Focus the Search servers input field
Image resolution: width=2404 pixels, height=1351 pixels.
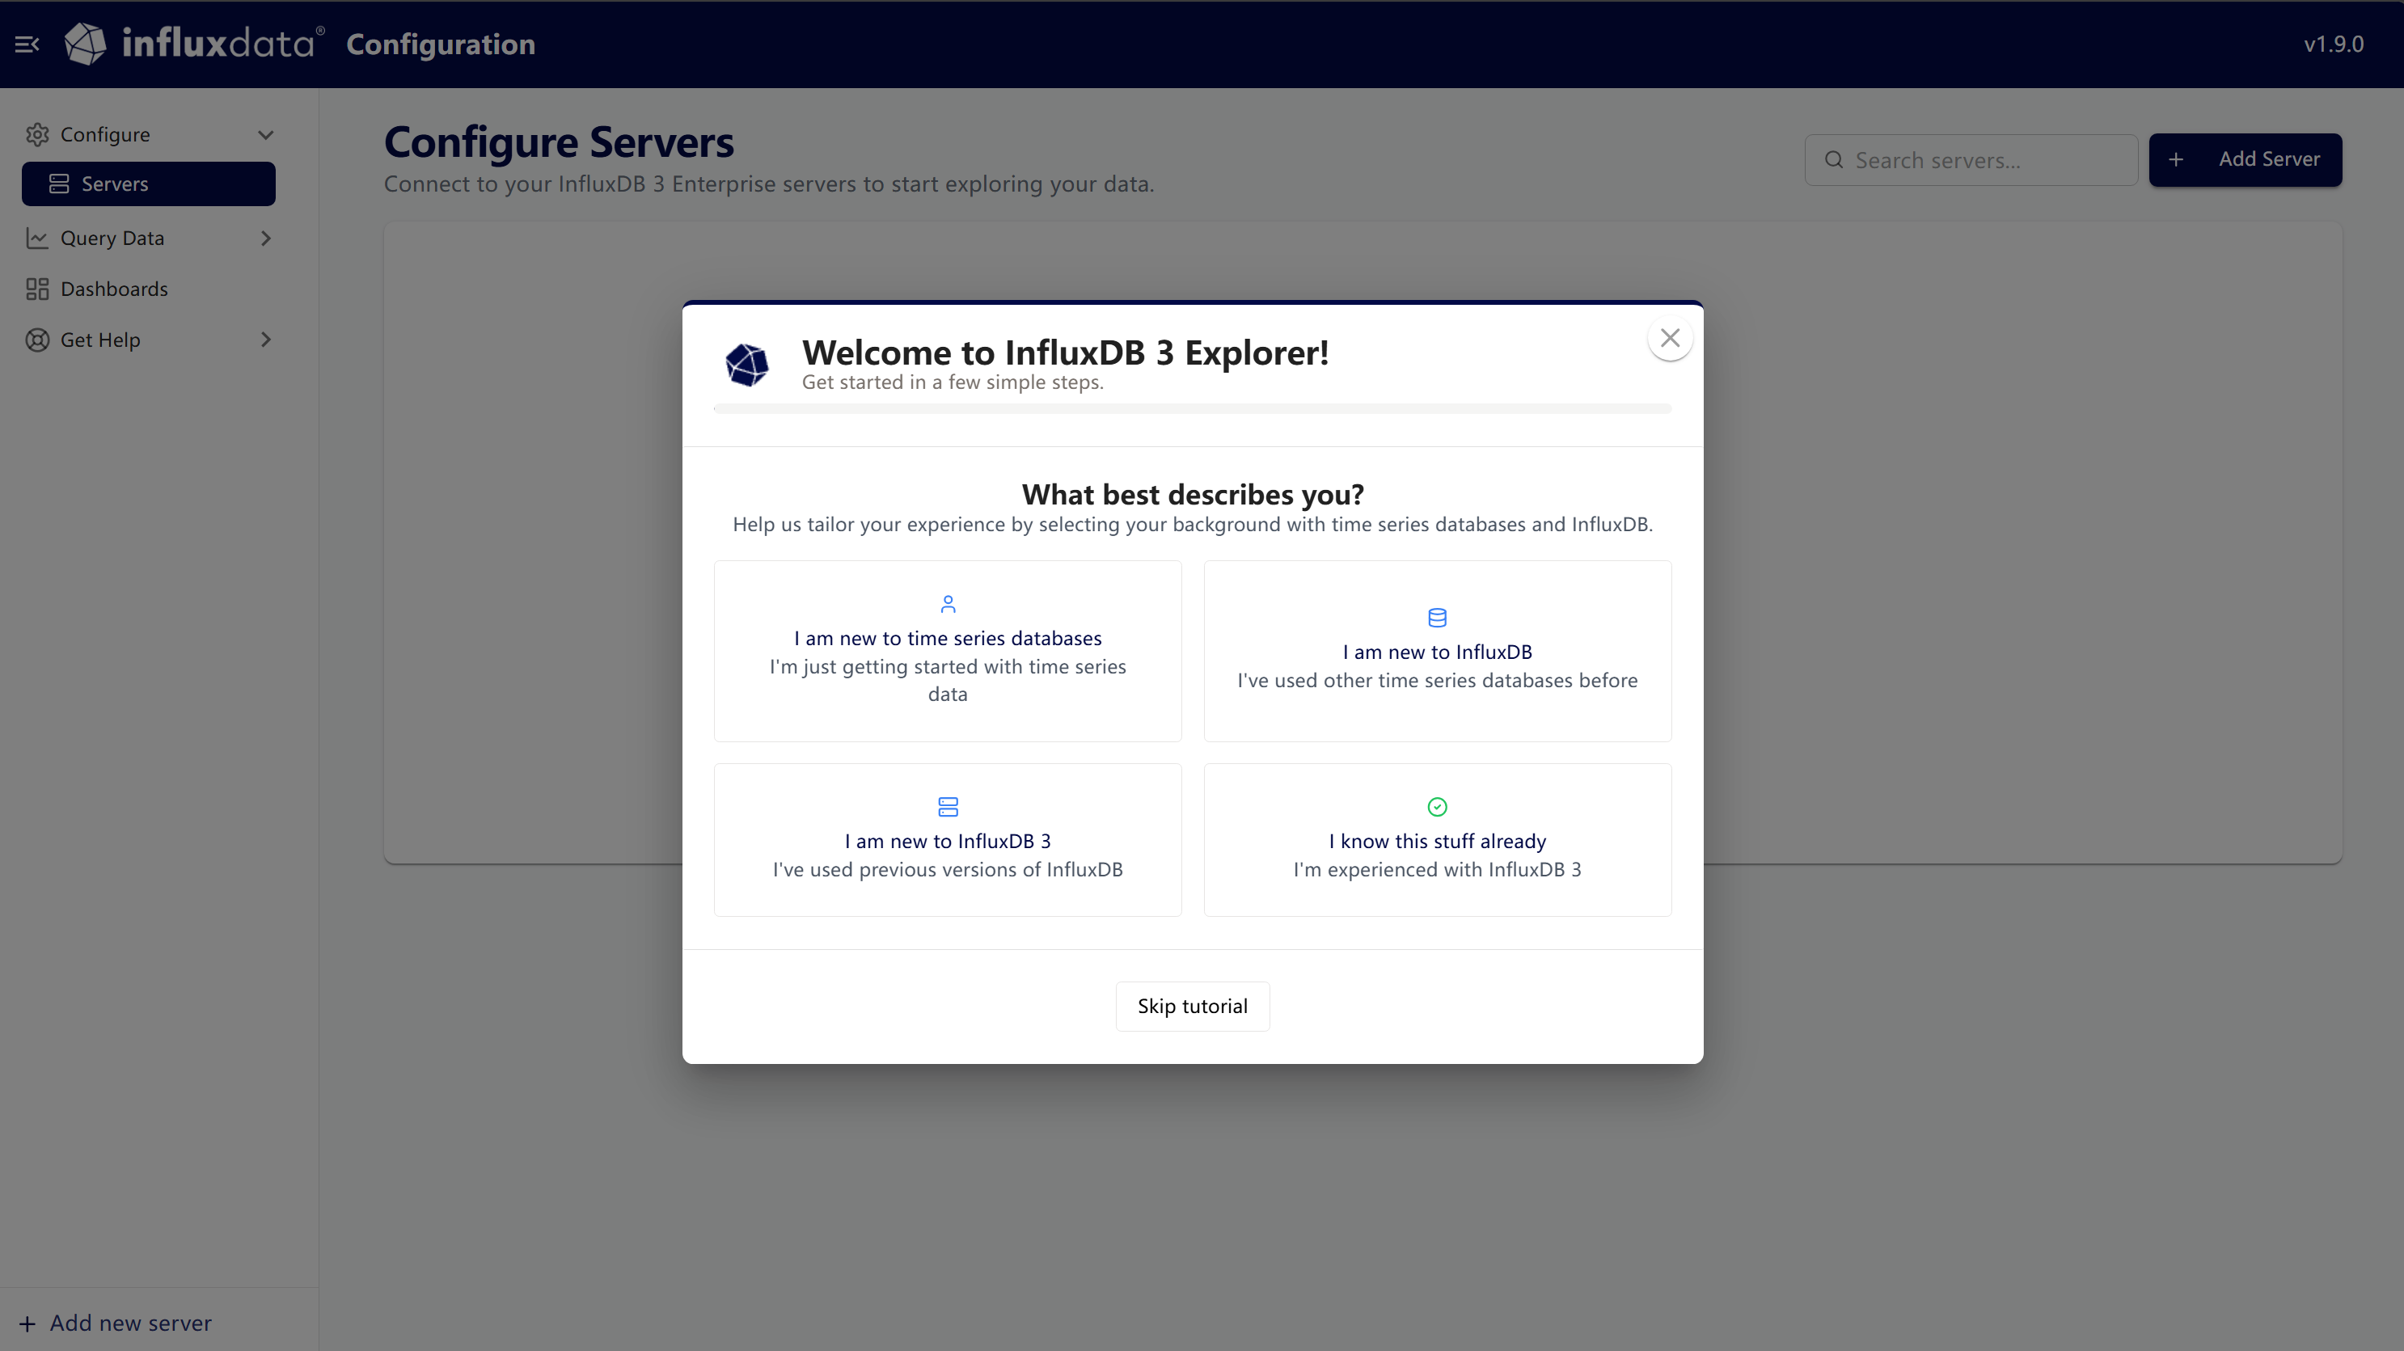1971,159
